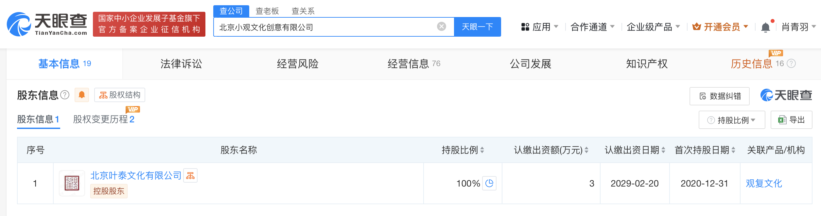Toggle sorting on 认缴出资日期 column
The height and width of the screenshot is (216, 821).
[x=663, y=150]
